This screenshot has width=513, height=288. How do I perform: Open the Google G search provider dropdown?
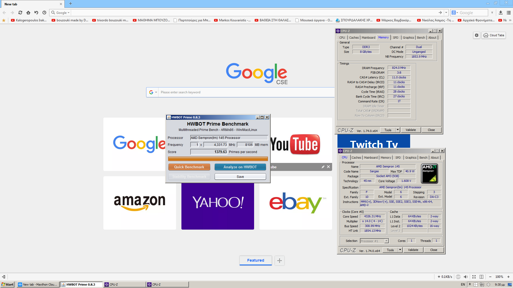point(153,92)
